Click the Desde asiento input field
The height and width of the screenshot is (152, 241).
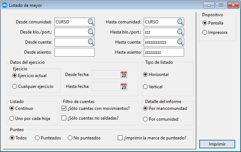pyautogui.click(x=74, y=52)
